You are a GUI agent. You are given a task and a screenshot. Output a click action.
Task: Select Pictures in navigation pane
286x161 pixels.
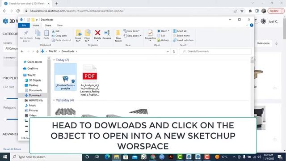pos(31,110)
